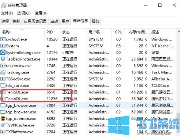Select the taskhostw.exe icon
Image resolution: width=180 pixels, height=136 pixels.
tap(3, 66)
